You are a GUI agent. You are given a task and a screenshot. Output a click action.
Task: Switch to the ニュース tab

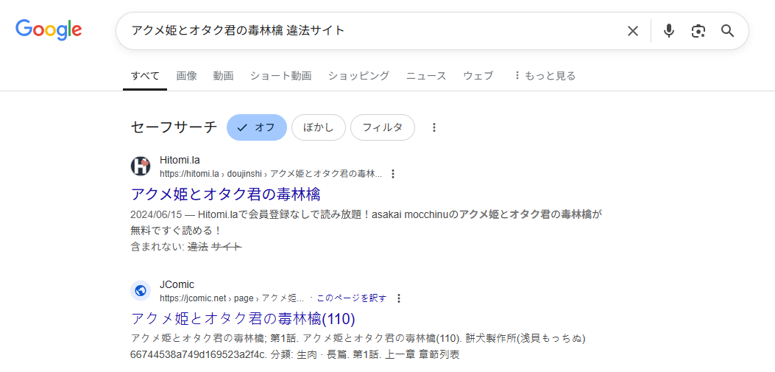(426, 76)
